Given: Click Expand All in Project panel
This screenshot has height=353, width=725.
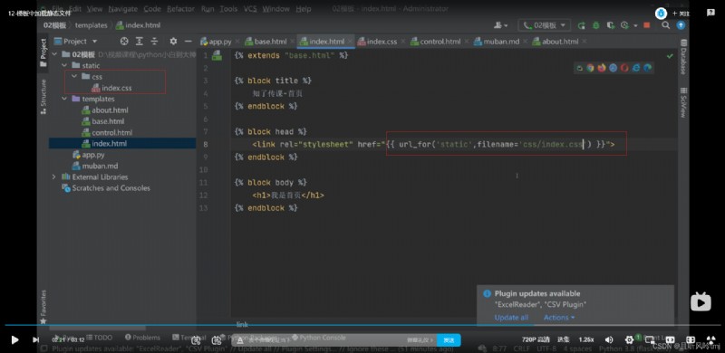Looking at the screenshot, I should [x=140, y=41].
